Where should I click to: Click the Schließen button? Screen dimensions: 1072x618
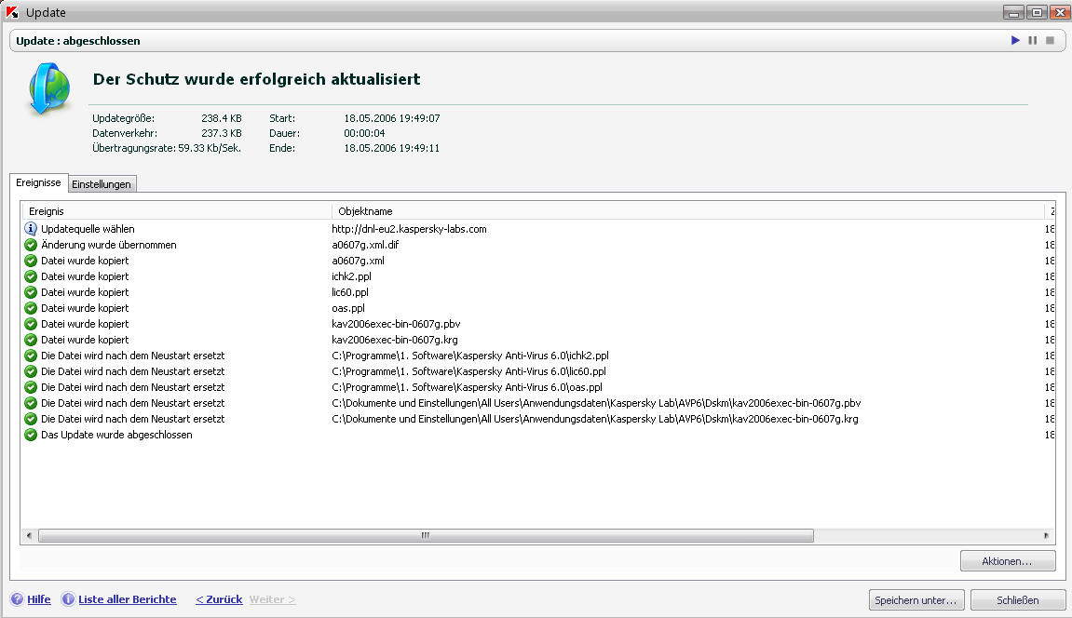click(1018, 599)
